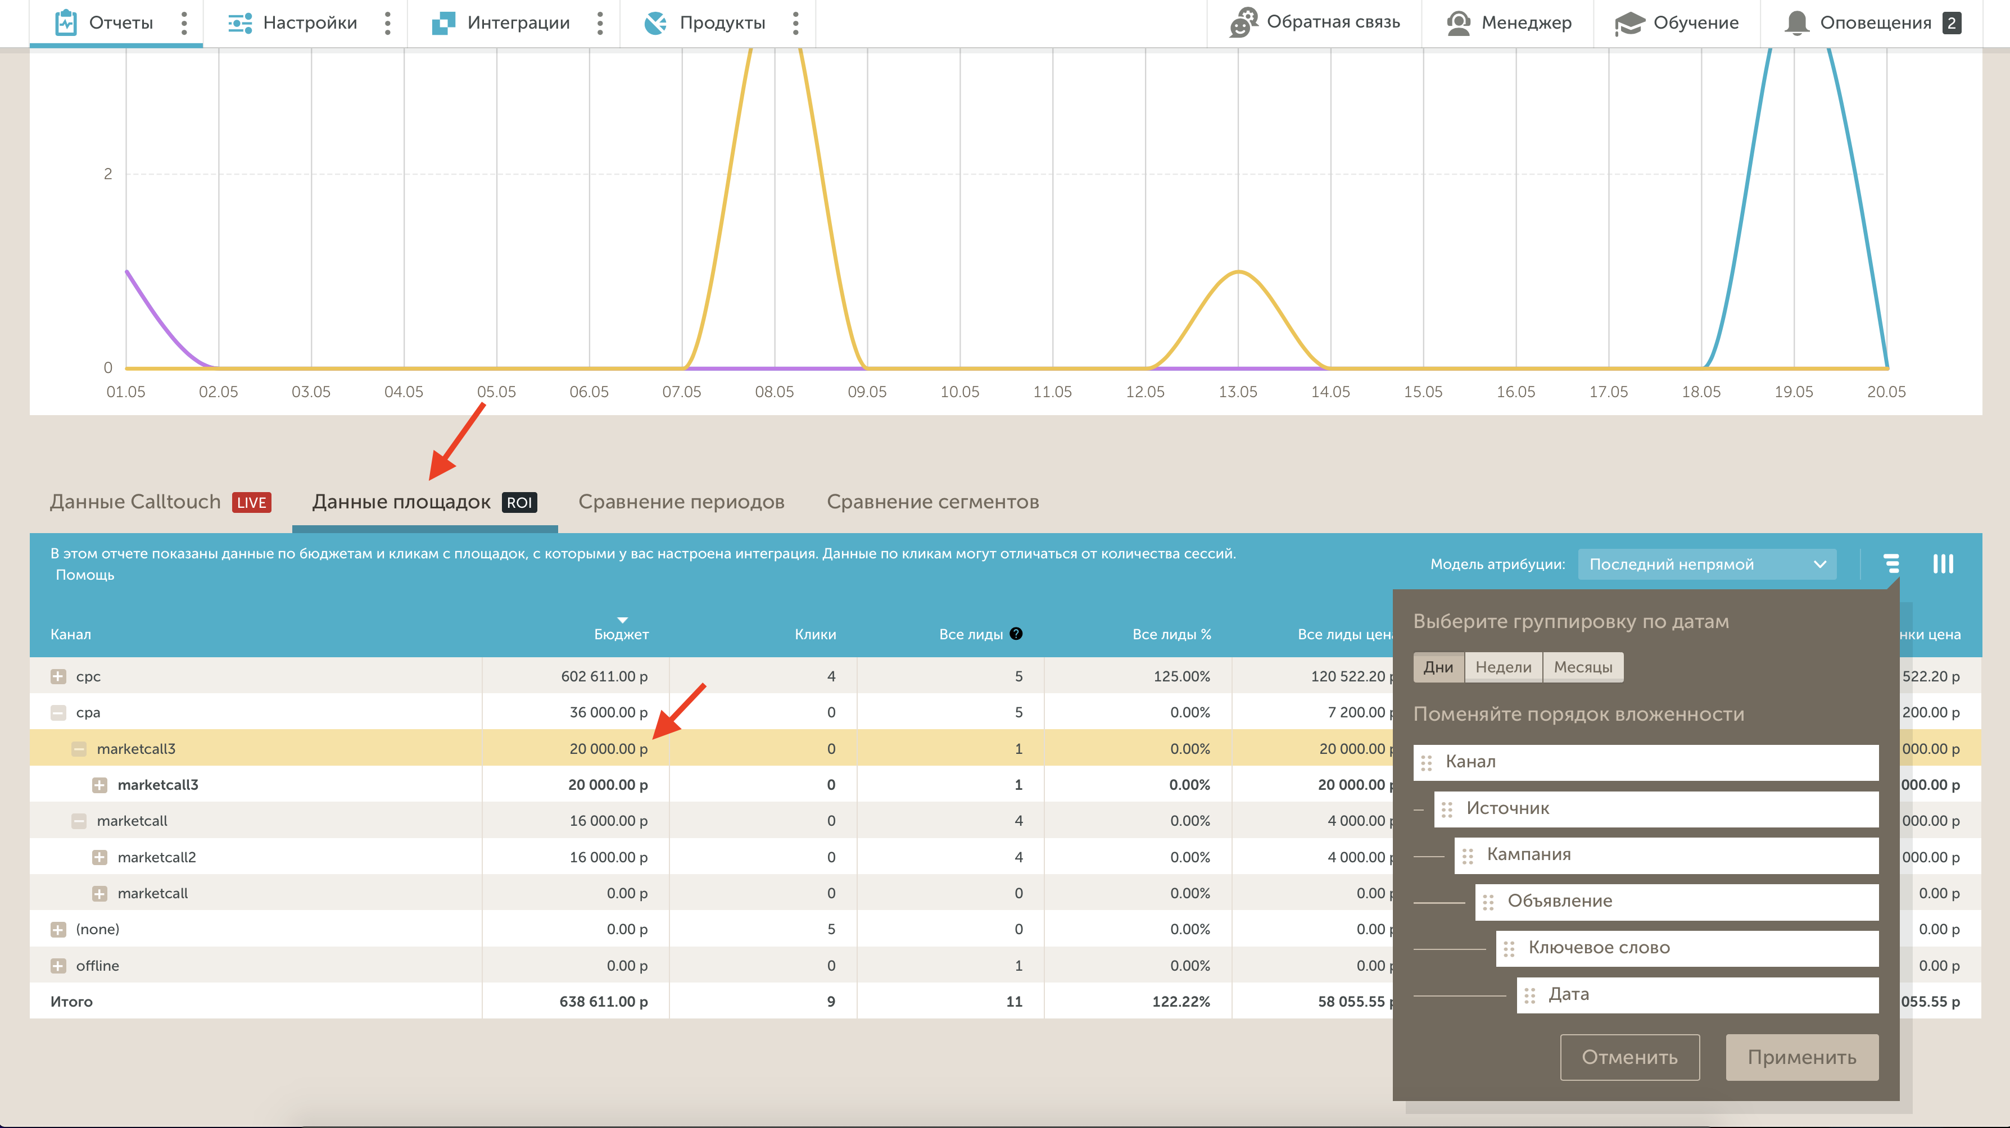Click the Итого 122.22% value
This screenshot has width=2010, height=1128.
(1180, 1002)
